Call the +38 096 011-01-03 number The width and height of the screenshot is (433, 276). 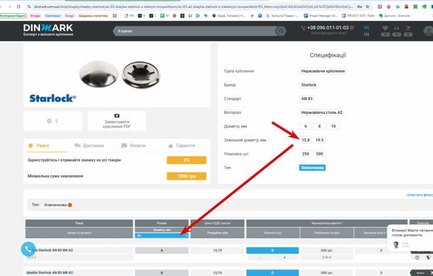pyautogui.click(x=328, y=28)
